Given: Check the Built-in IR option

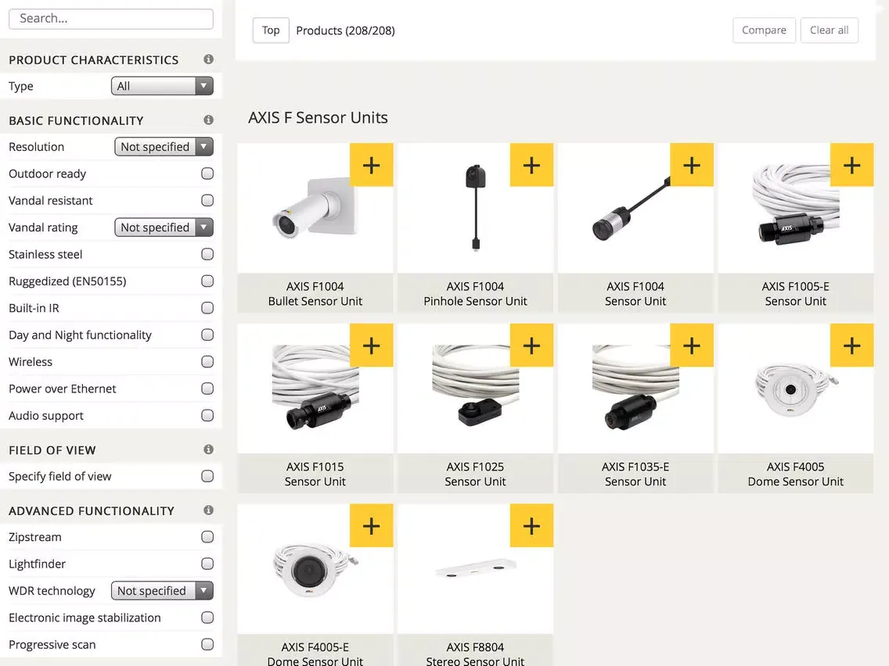Looking at the screenshot, I should [207, 307].
